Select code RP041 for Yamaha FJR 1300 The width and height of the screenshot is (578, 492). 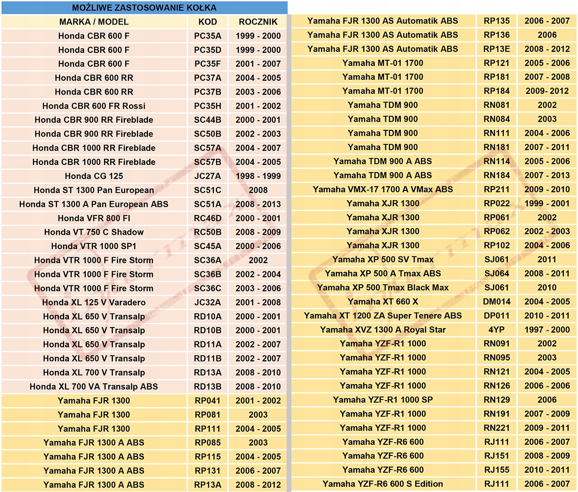click(208, 401)
